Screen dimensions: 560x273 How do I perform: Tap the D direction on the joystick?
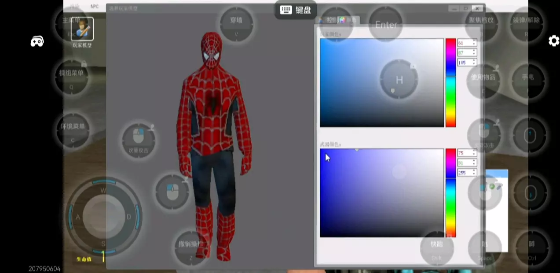[129, 217]
